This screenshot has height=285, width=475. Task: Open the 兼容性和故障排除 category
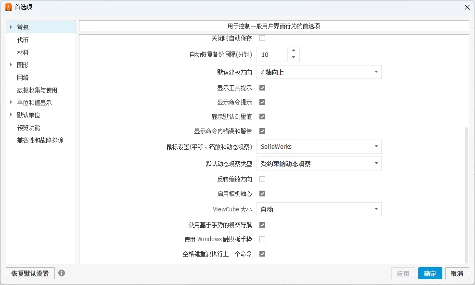(40, 140)
